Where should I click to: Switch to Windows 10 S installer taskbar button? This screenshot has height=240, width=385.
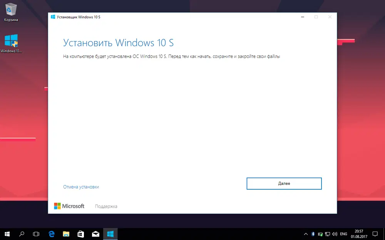110,234
